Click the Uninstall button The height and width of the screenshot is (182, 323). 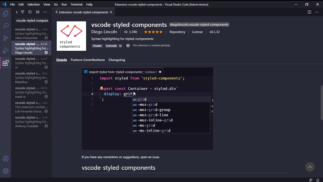[111, 46]
